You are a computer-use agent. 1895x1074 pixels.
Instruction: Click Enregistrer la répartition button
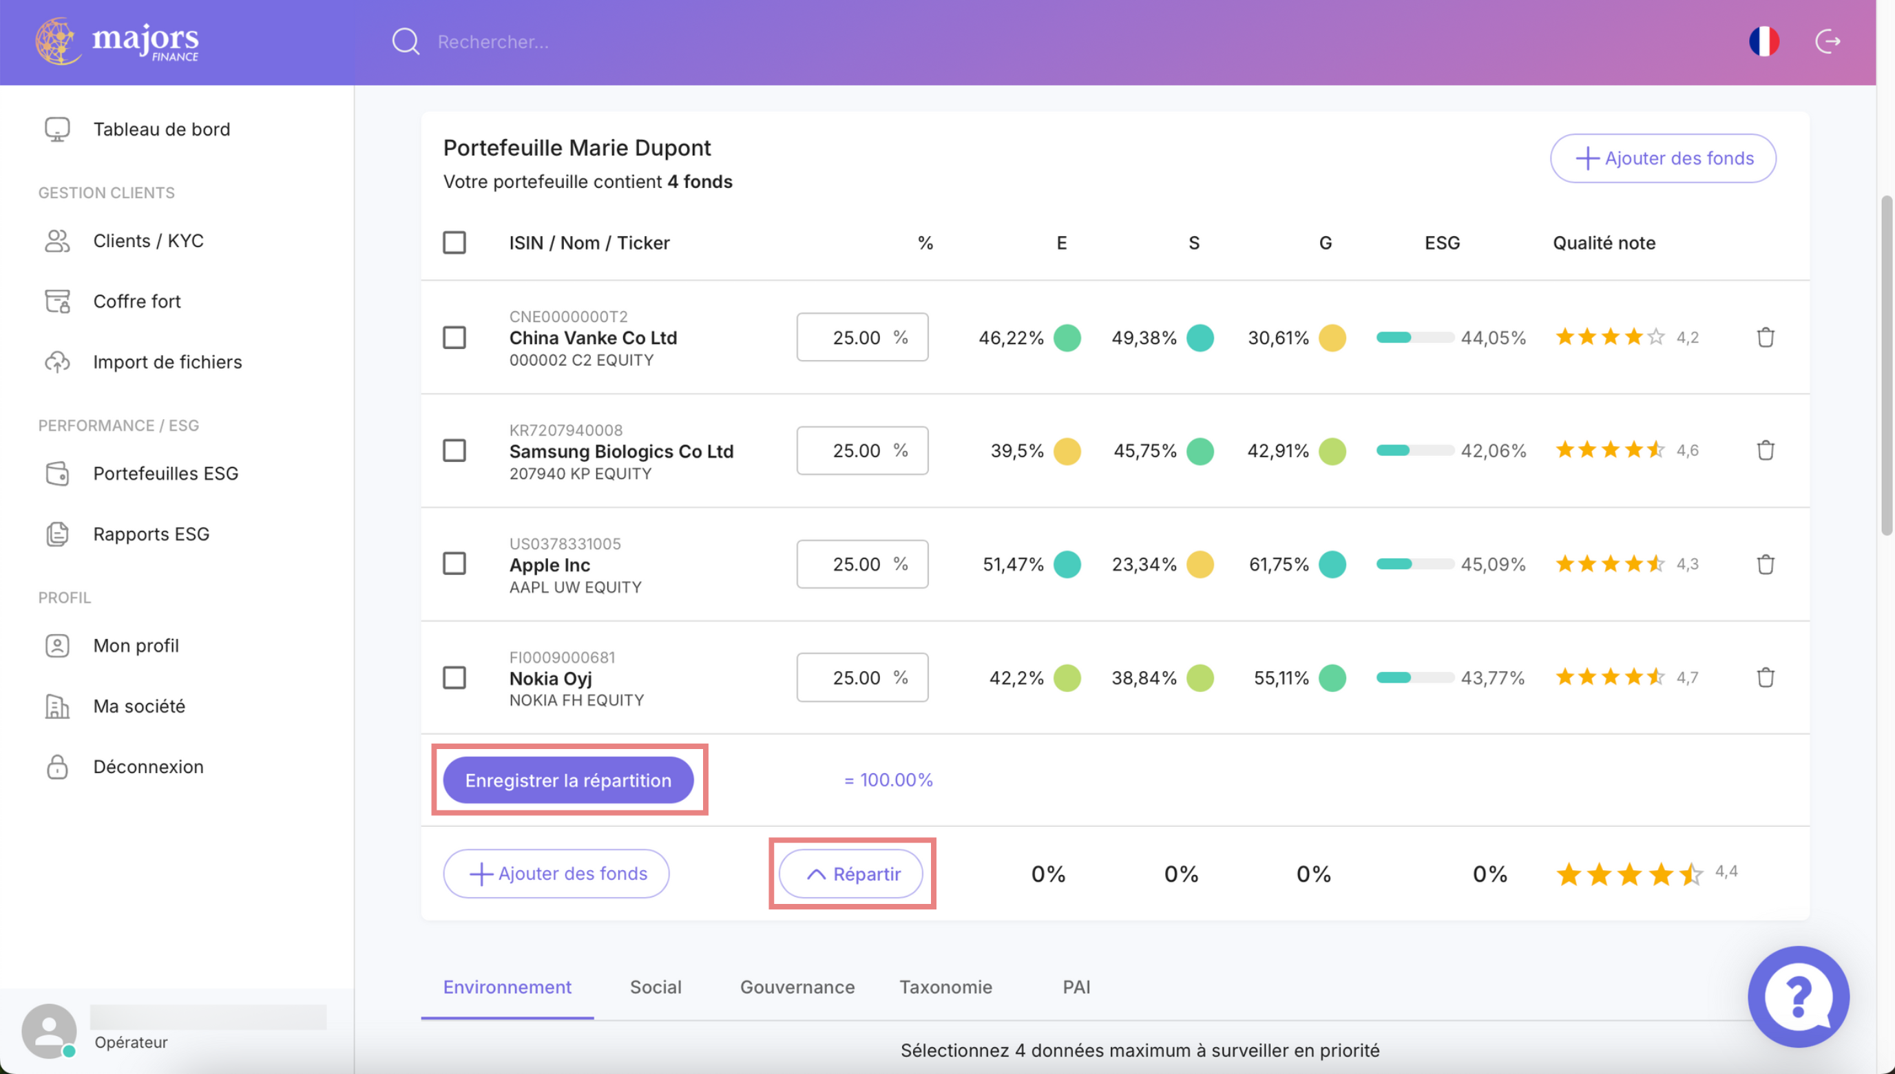pyautogui.click(x=568, y=779)
